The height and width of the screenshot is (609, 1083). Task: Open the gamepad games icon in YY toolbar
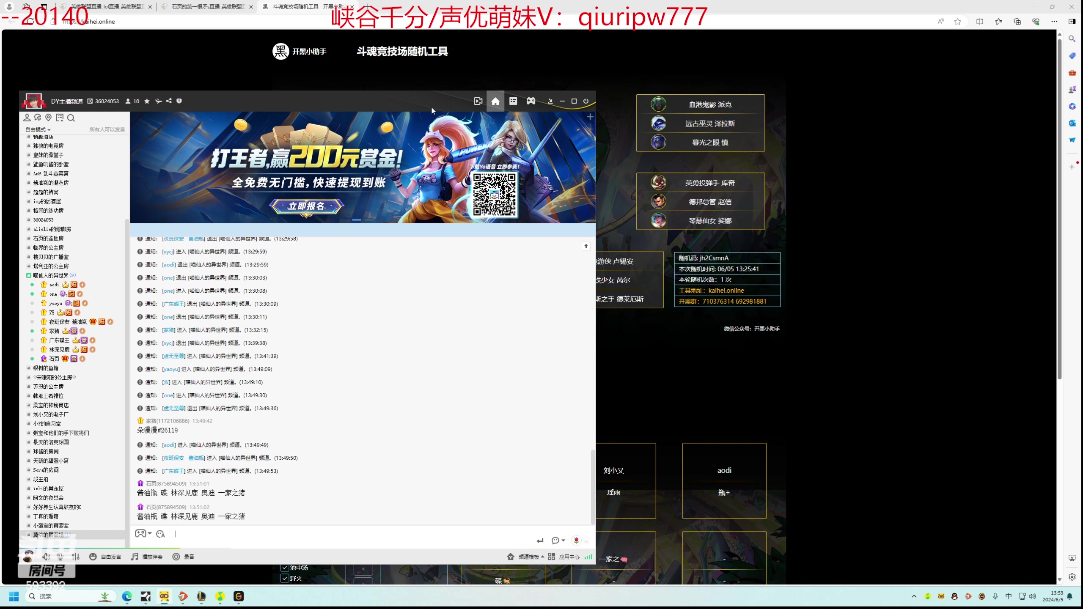pos(531,101)
